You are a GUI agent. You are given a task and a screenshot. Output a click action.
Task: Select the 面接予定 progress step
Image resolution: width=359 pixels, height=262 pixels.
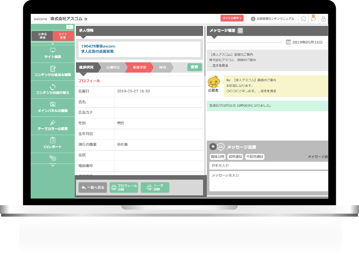click(x=139, y=67)
